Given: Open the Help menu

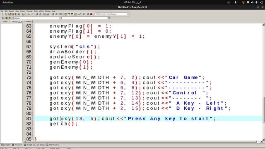Looking at the screenshot, I should tap(53, 11).
